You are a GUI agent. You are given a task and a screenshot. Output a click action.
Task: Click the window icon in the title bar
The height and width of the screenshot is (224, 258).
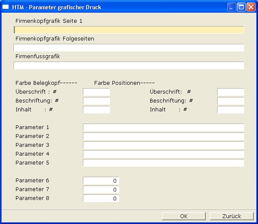point(6,7)
